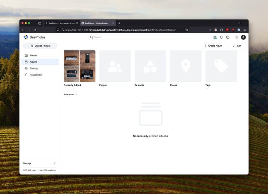Click the BeePhotos logo
This screenshot has height=194, width=268.
point(35,37)
